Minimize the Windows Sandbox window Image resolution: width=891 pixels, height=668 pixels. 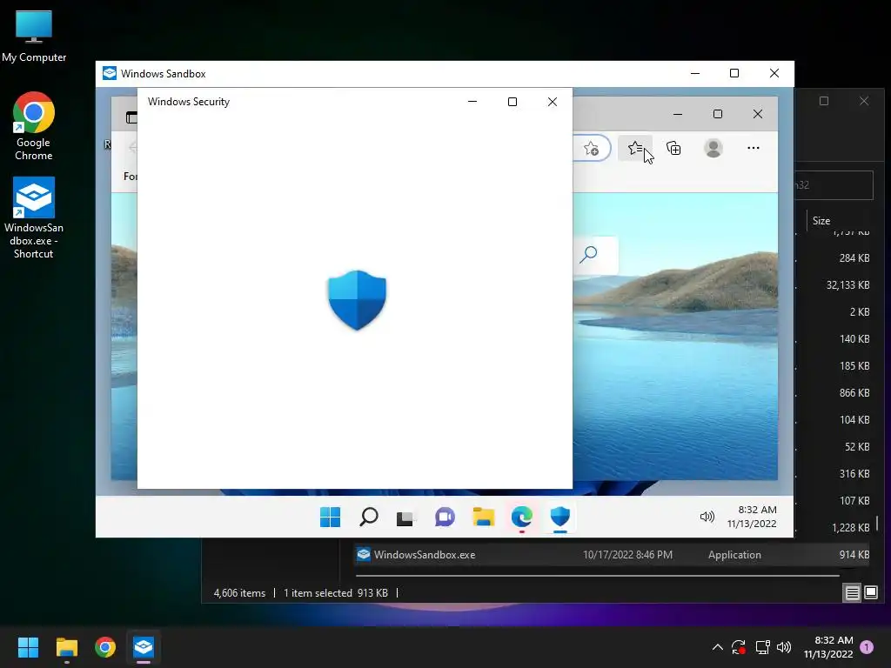point(695,73)
